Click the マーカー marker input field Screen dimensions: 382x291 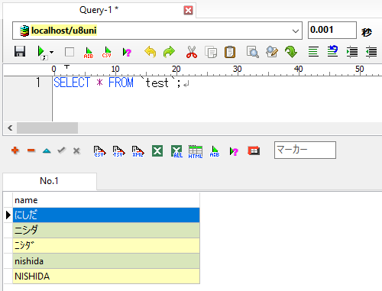point(305,150)
